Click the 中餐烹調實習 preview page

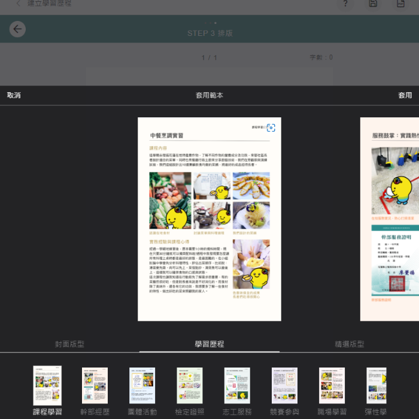[x=209, y=219]
